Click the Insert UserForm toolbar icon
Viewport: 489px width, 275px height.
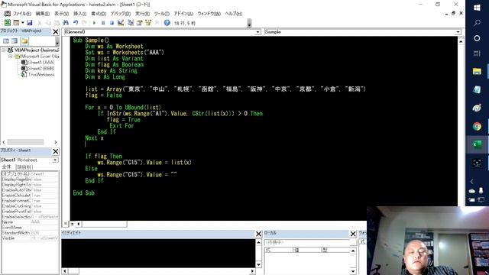click(x=15, y=22)
